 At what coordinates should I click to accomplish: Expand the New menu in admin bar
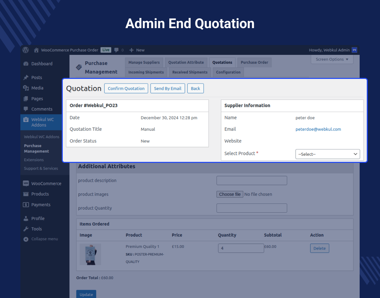[x=137, y=50]
